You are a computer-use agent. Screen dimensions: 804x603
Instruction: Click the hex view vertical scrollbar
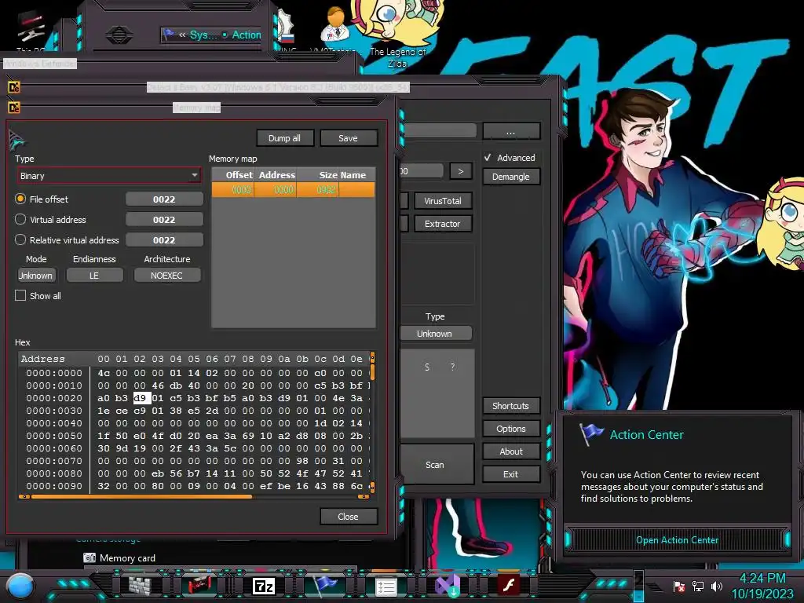(x=372, y=422)
